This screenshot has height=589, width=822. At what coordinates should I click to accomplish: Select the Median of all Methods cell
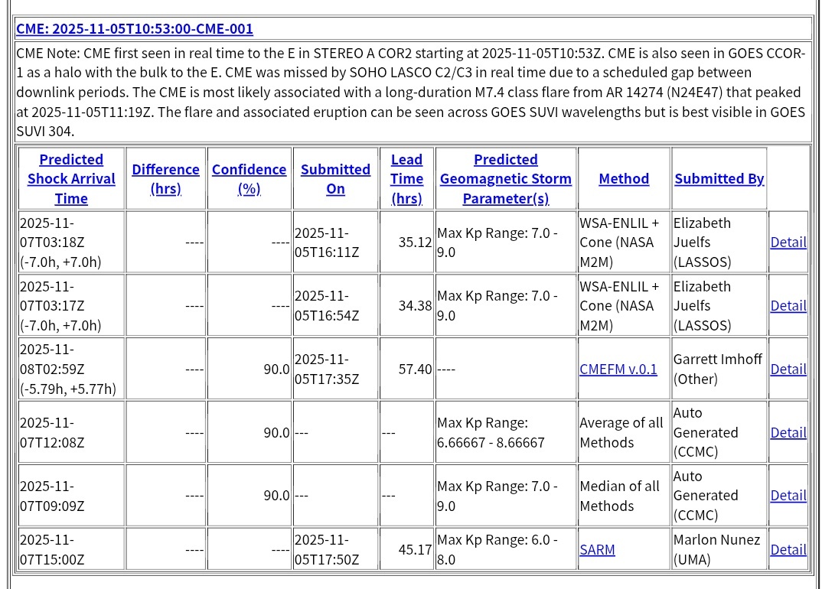[x=624, y=495]
